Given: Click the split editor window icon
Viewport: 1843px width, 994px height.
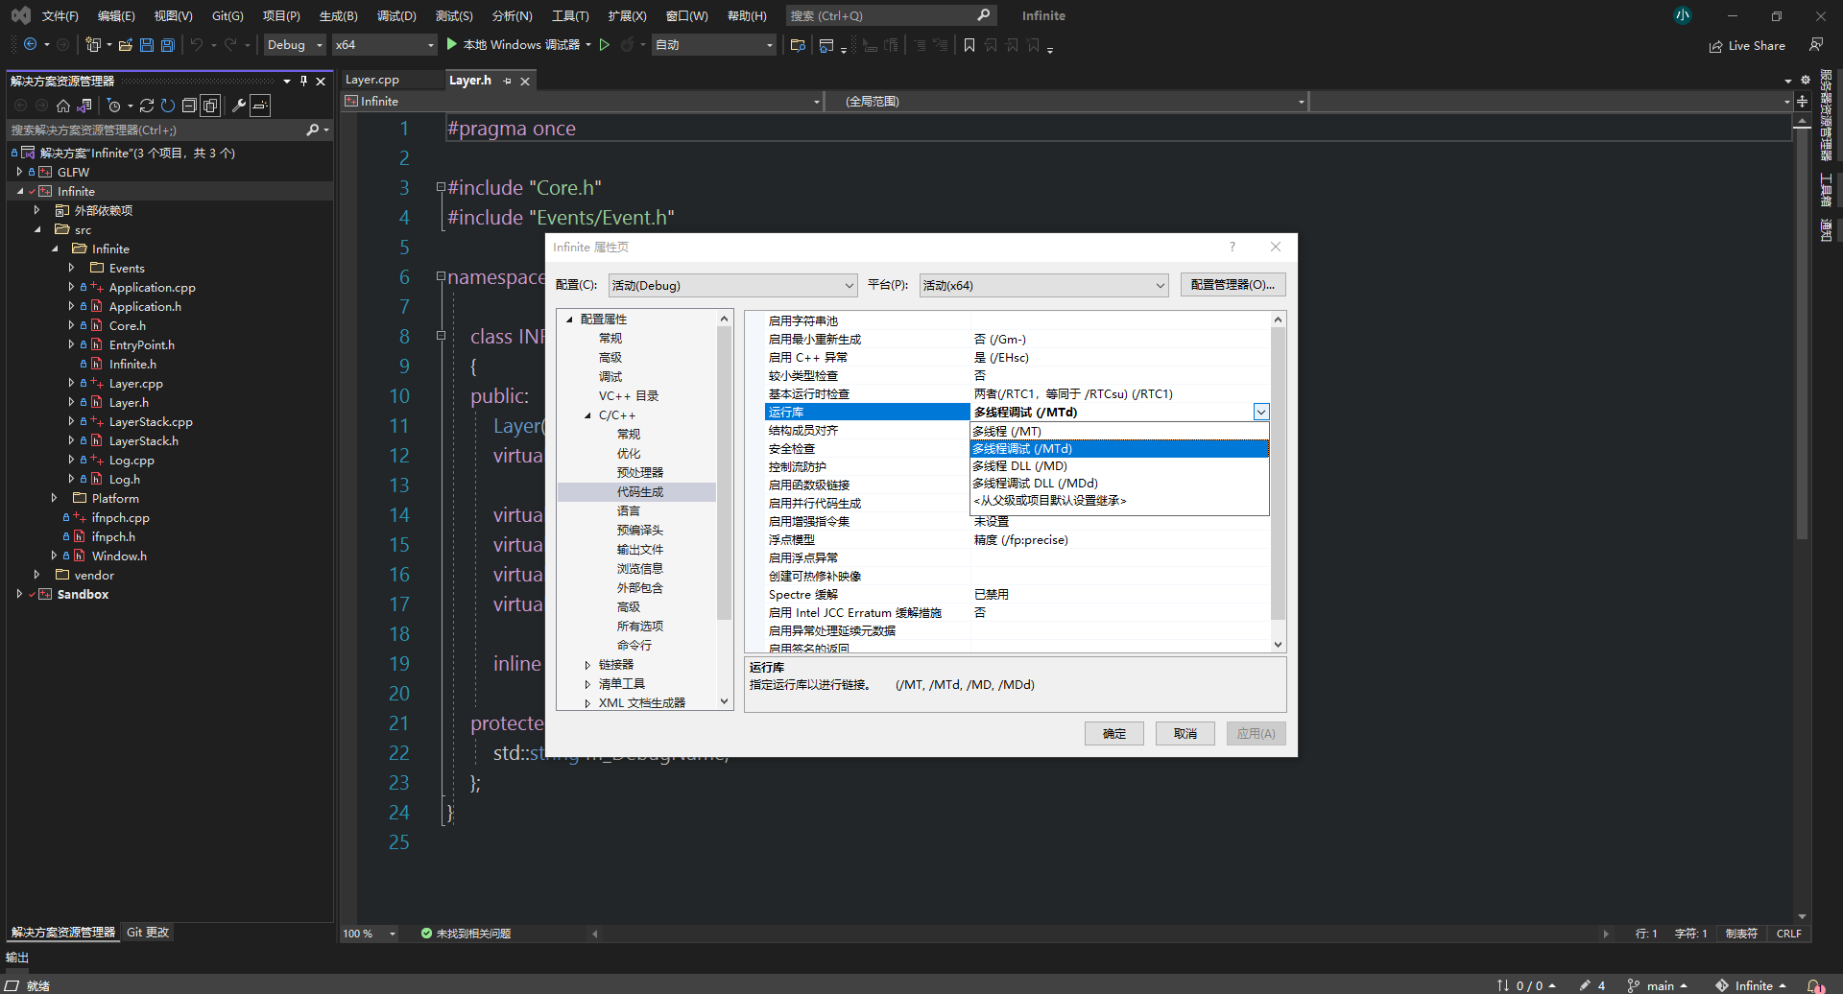Looking at the screenshot, I should (x=1802, y=101).
